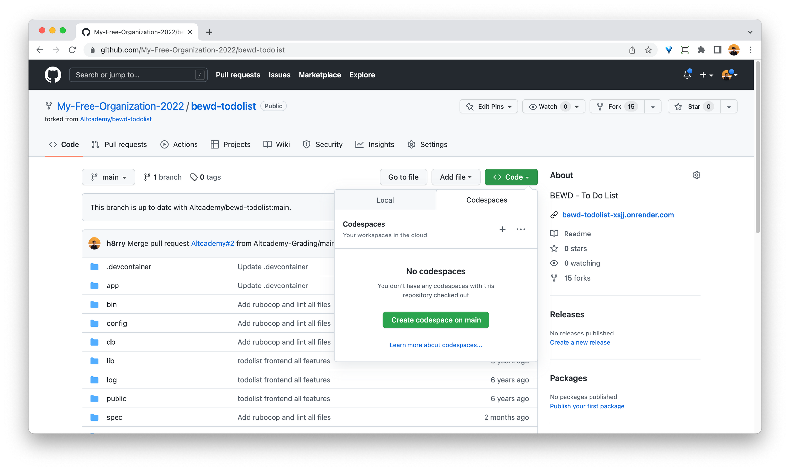
Task: Open the Chrome three-dot menu
Action: [x=750, y=50]
